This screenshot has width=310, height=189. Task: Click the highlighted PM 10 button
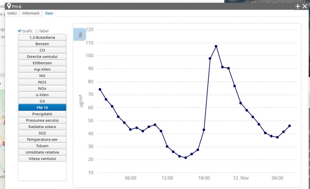coord(42,107)
